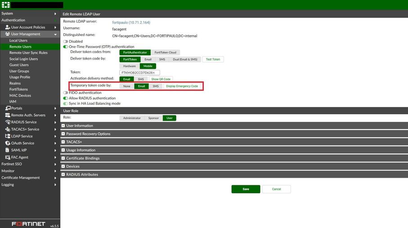Choose Mobile token type
Screen dimensions: 408x228
(x=148, y=66)
